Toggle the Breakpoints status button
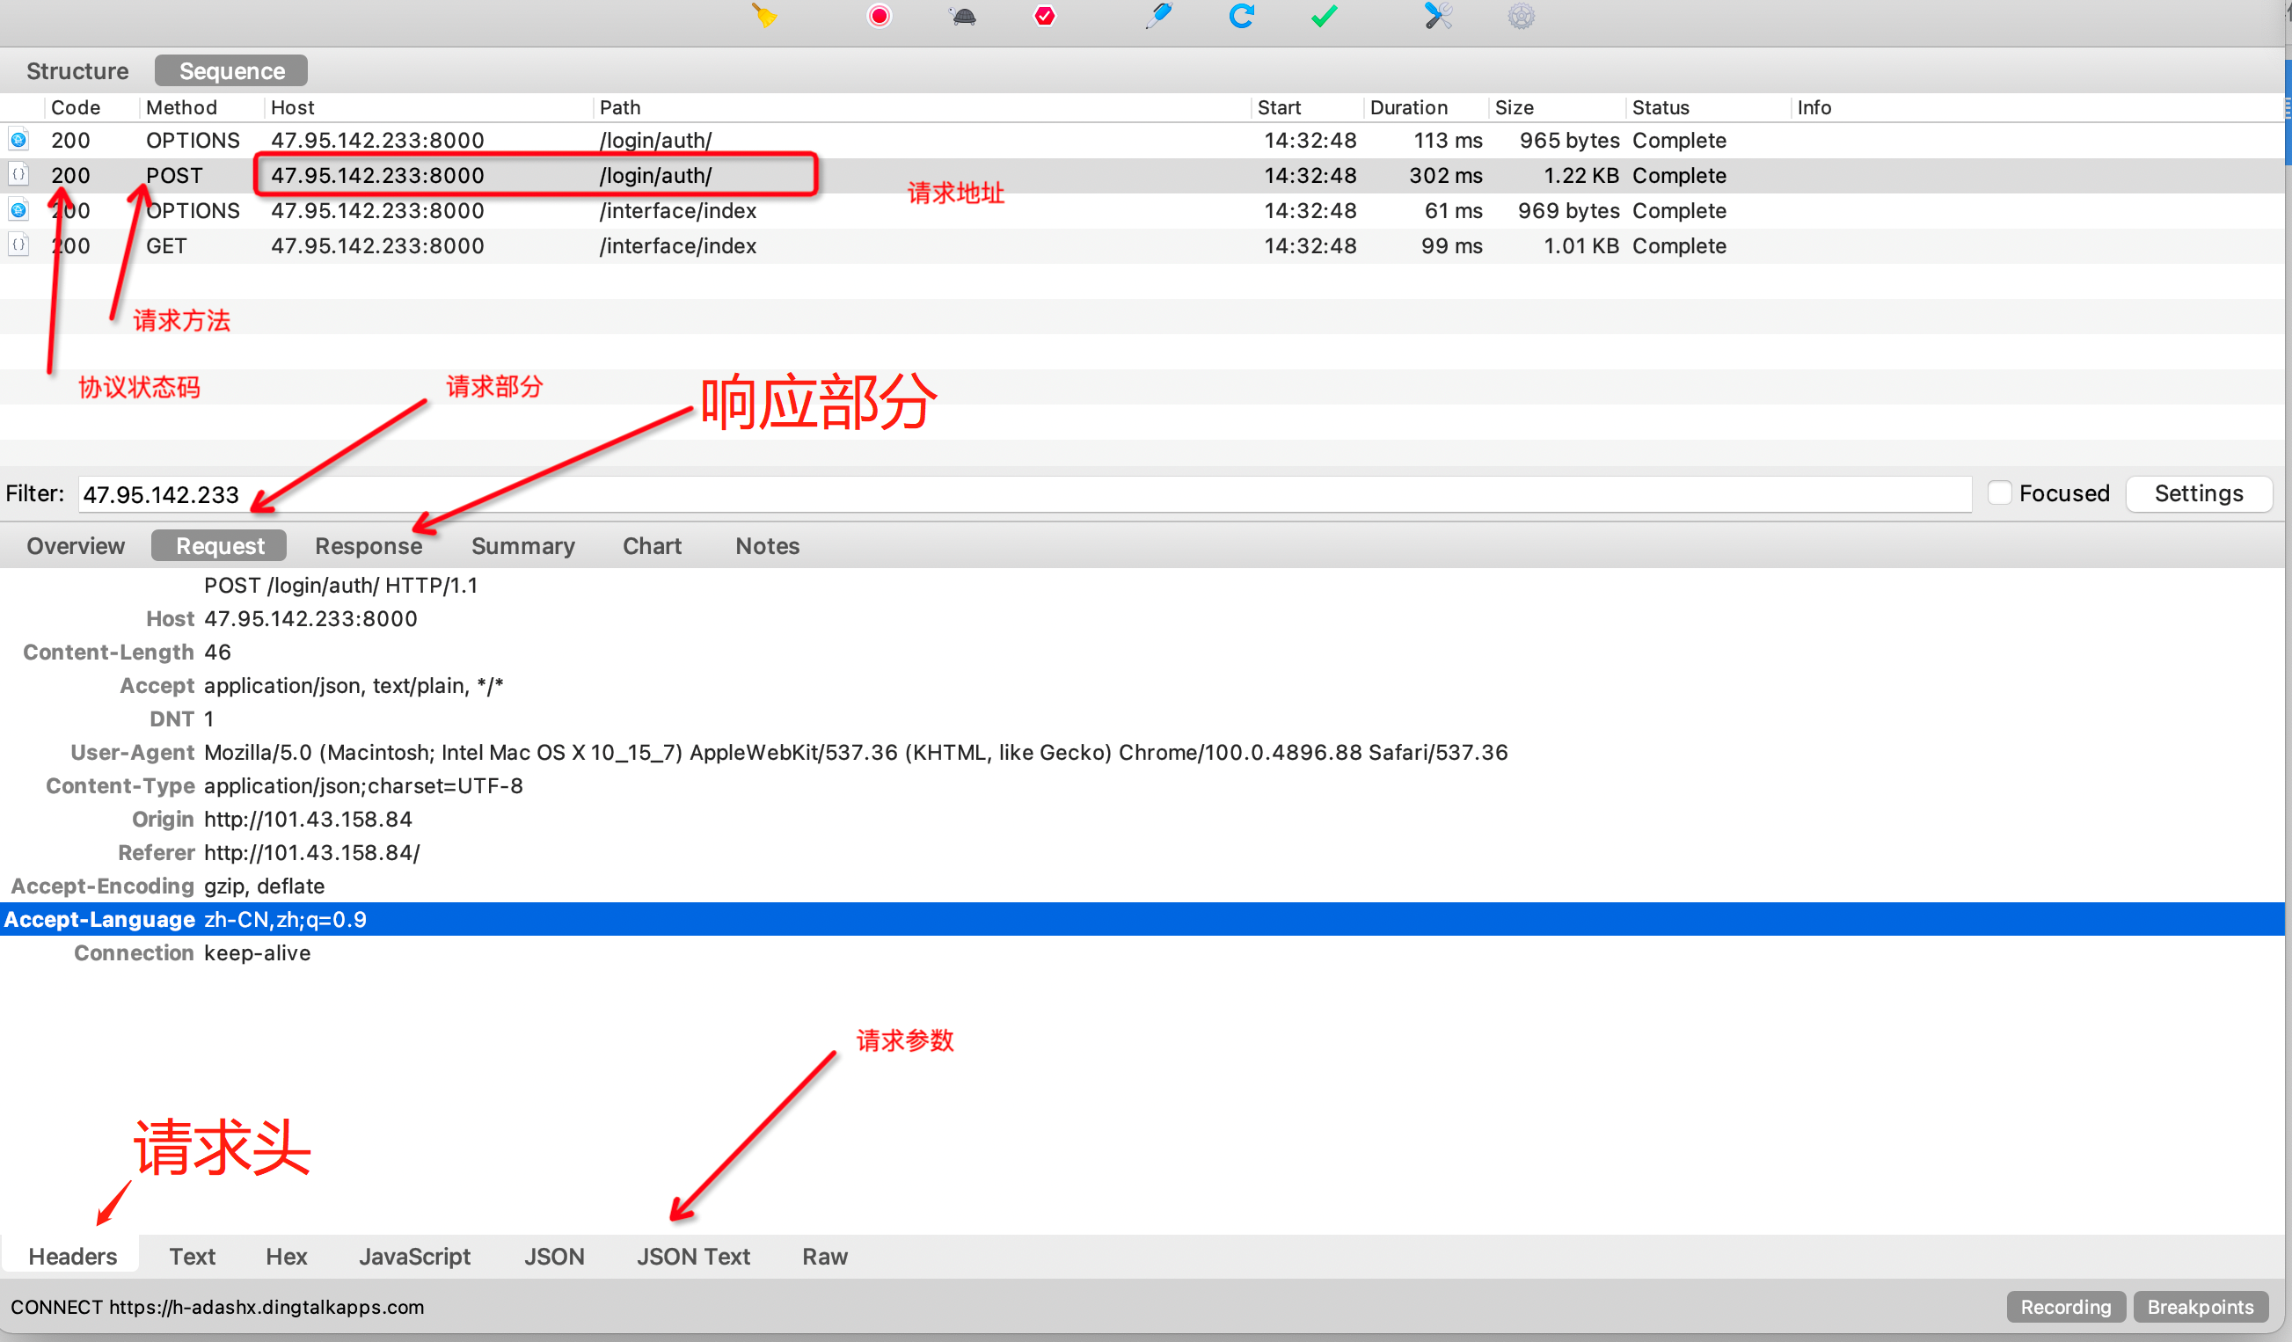Screen dimensions: 2292x1342 point(2200,1307)
